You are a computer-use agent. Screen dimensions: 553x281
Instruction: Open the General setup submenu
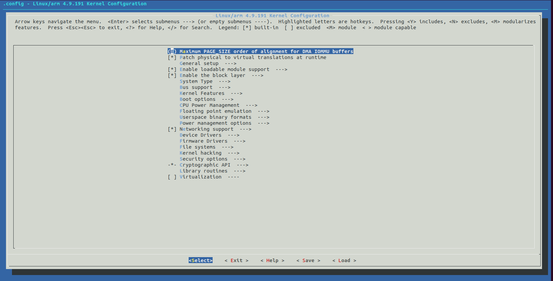click(x=199, y=63)
